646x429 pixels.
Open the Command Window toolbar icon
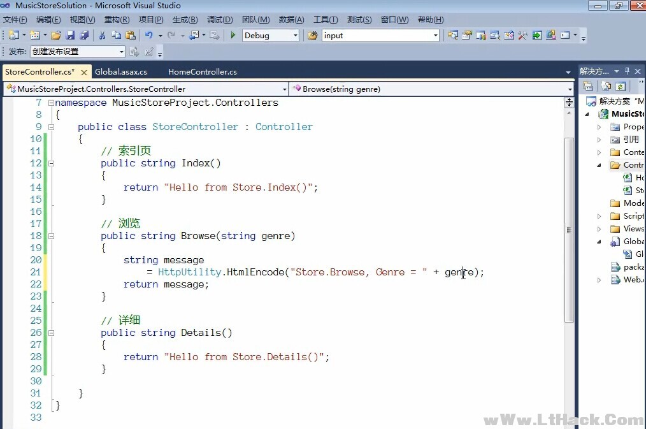pos(566,35)
